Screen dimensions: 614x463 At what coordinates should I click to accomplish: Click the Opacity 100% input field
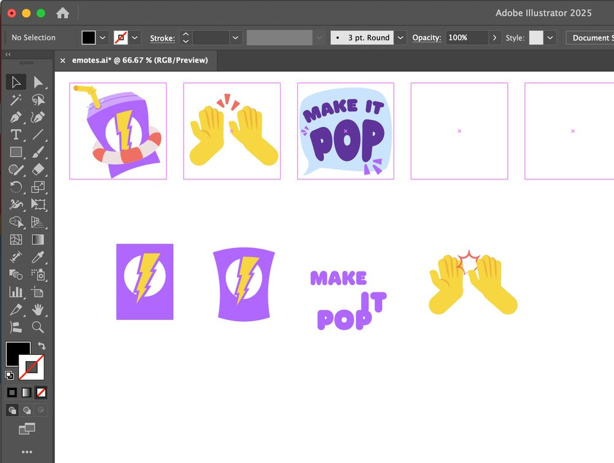click(x=467, y=38)
